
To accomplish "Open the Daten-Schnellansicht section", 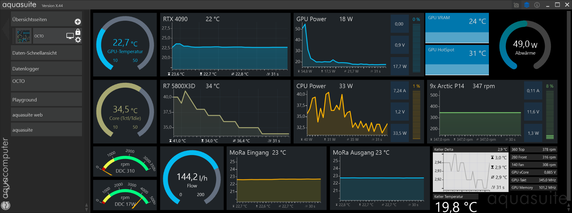I will coord(46,53).
